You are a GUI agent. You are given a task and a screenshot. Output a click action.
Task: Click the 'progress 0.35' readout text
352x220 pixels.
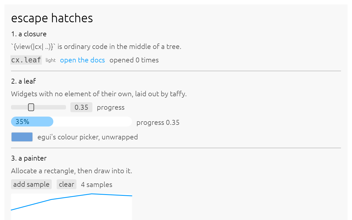point(158,122)
